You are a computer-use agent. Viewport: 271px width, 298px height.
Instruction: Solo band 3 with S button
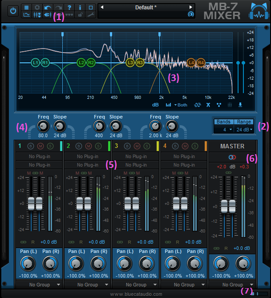coord(146,146)
